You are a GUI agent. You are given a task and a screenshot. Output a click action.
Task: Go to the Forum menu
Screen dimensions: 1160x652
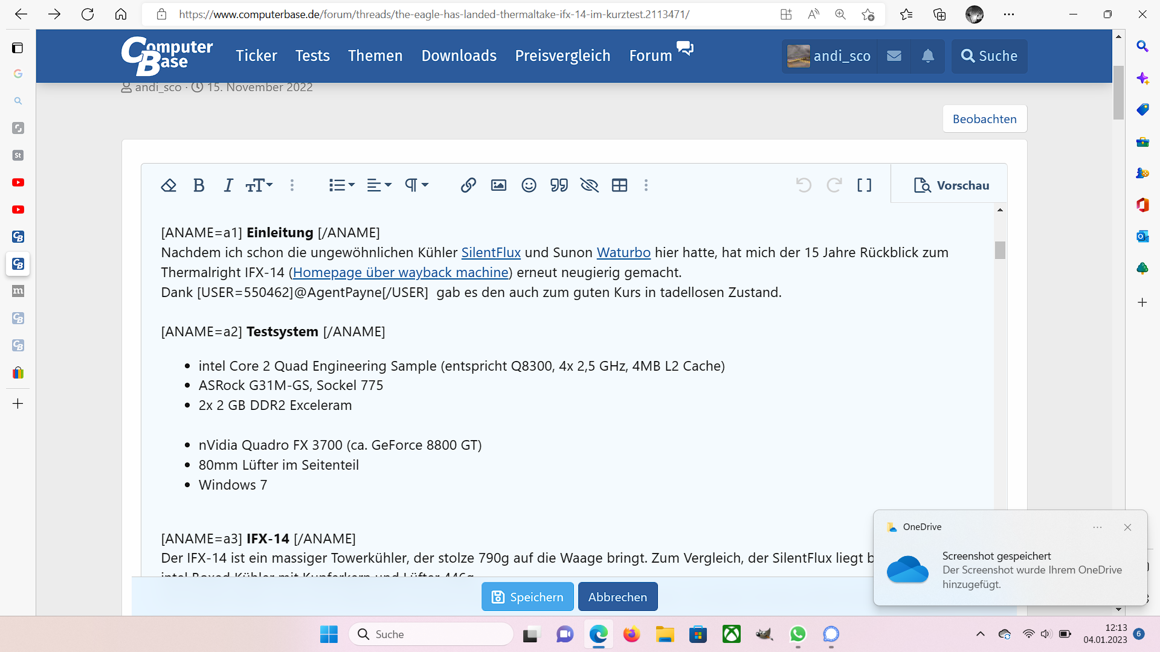(x=651, y=56)
